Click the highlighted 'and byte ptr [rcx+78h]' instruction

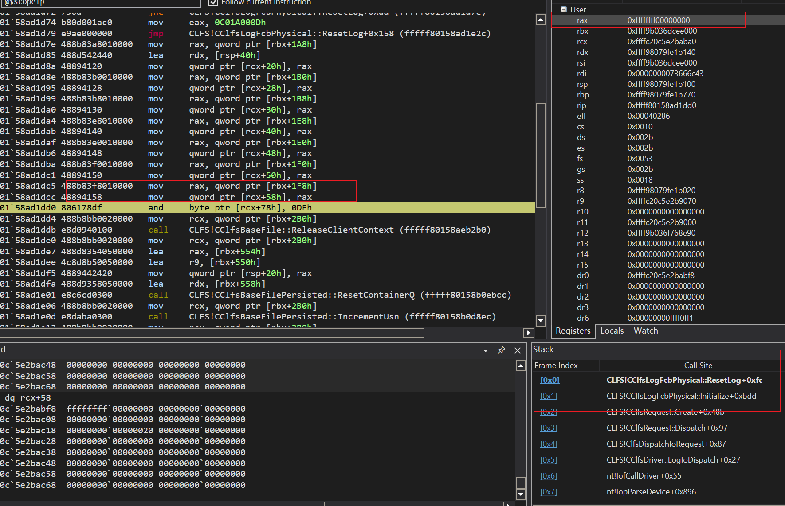point(267,208)
